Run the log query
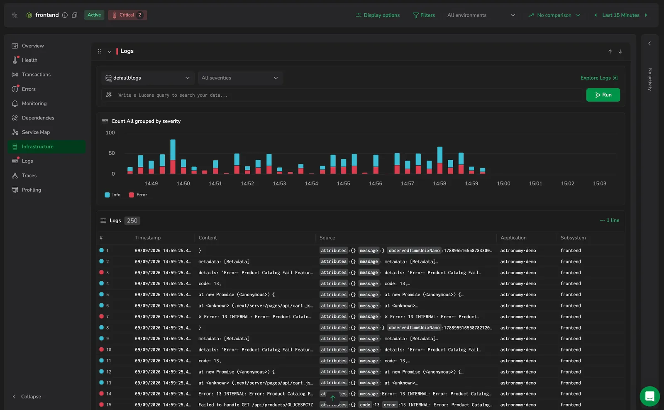The width and height of the screenshot is (664, 410). 603,95
